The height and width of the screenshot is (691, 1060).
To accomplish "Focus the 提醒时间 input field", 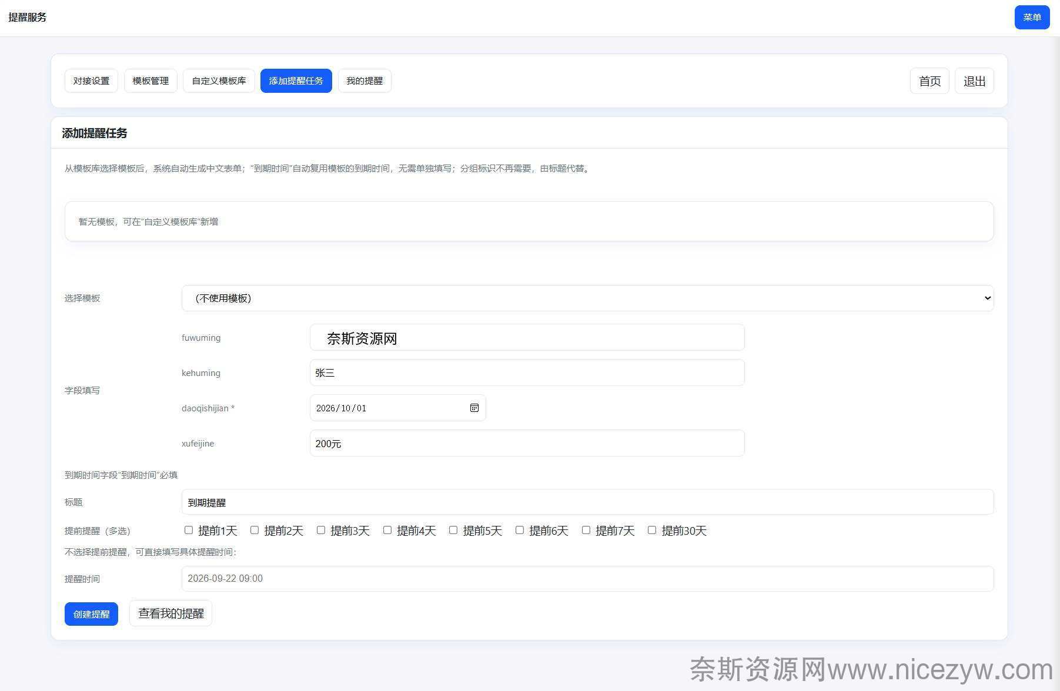I will pyautogui.click(x=587, y=579).
